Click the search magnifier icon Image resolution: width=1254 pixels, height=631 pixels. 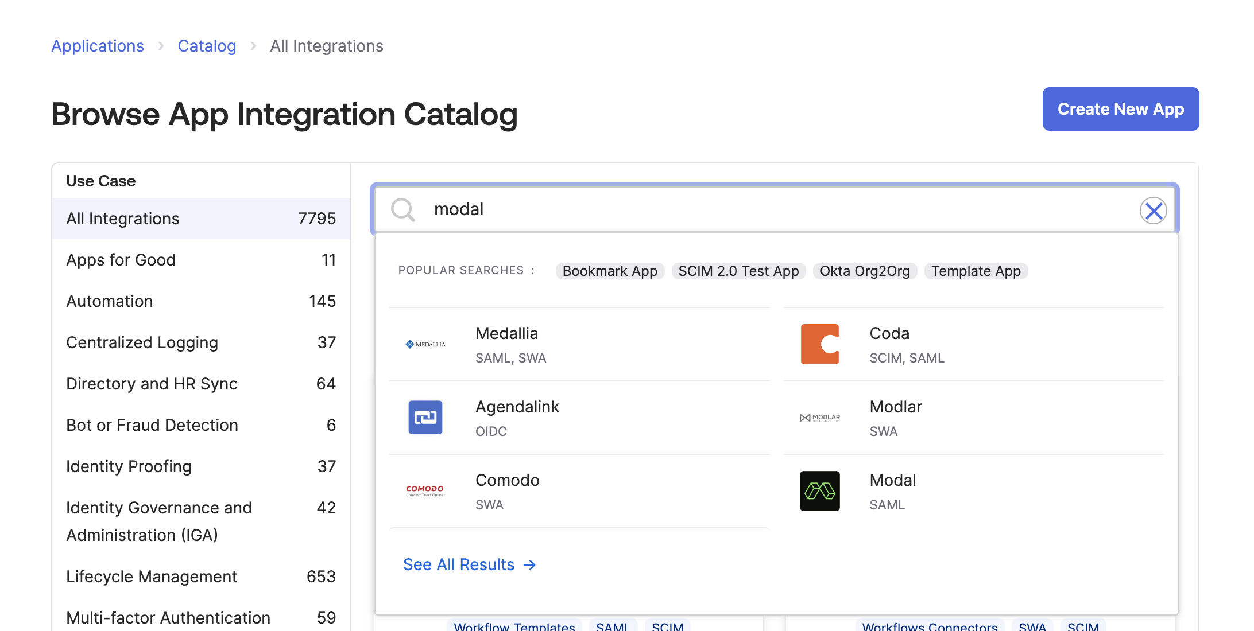402,210
